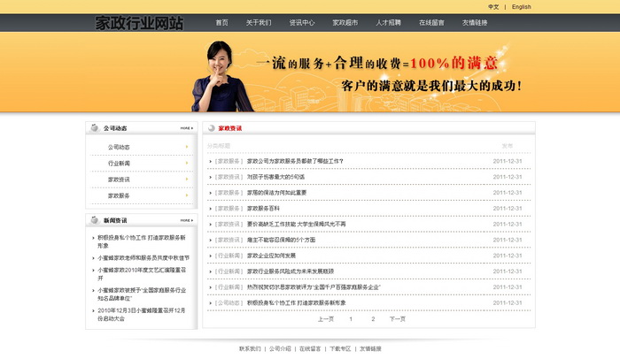Image resolution: width=620 pixels, height=359 pixels.
Task: Select page 2 in the pagination
Action: click(x=373, y=318)
